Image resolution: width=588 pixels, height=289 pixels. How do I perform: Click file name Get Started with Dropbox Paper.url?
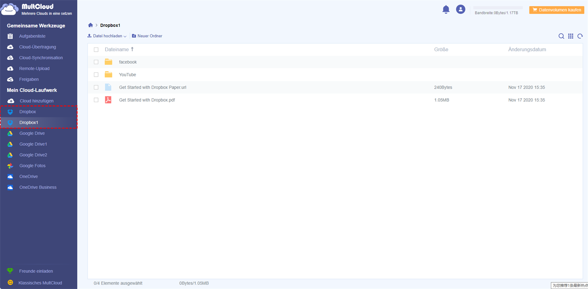click(153, 87)
